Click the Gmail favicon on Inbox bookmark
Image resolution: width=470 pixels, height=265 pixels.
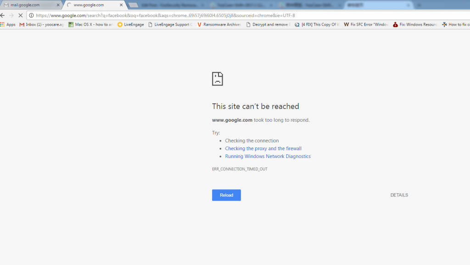point(22,24)
